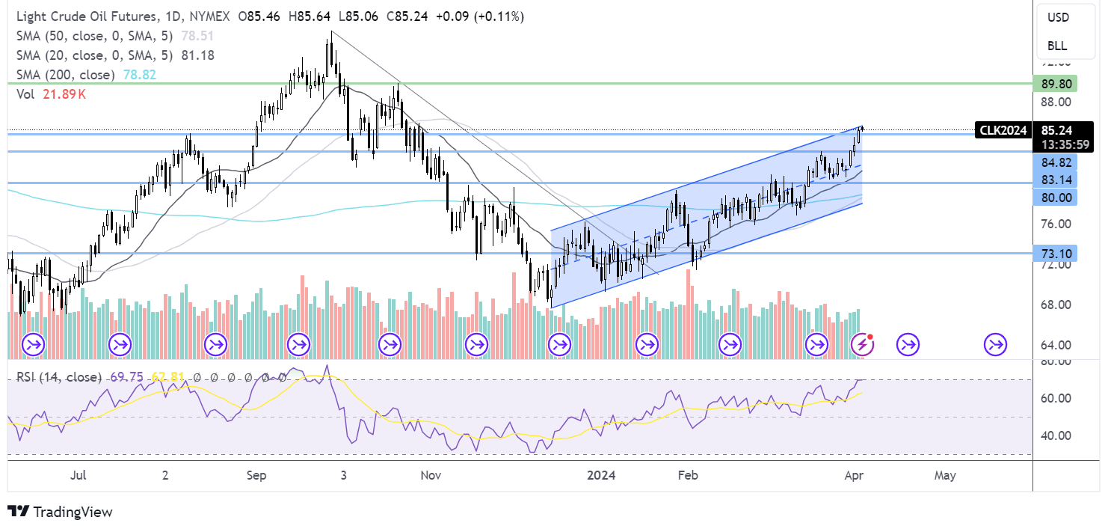Viewport: 1111px width, 526px height.
Task: Click the rollover icon right of May
Action: (x=995, y=345)
